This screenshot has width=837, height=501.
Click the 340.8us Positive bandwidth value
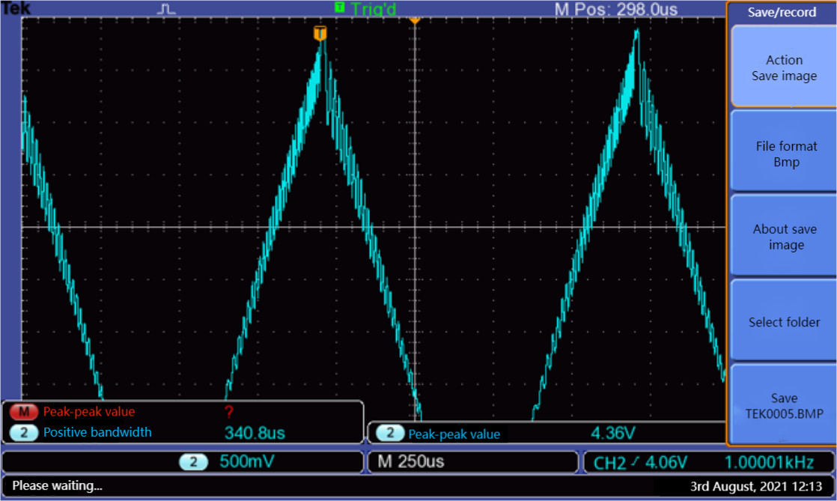tap(255, 433)
